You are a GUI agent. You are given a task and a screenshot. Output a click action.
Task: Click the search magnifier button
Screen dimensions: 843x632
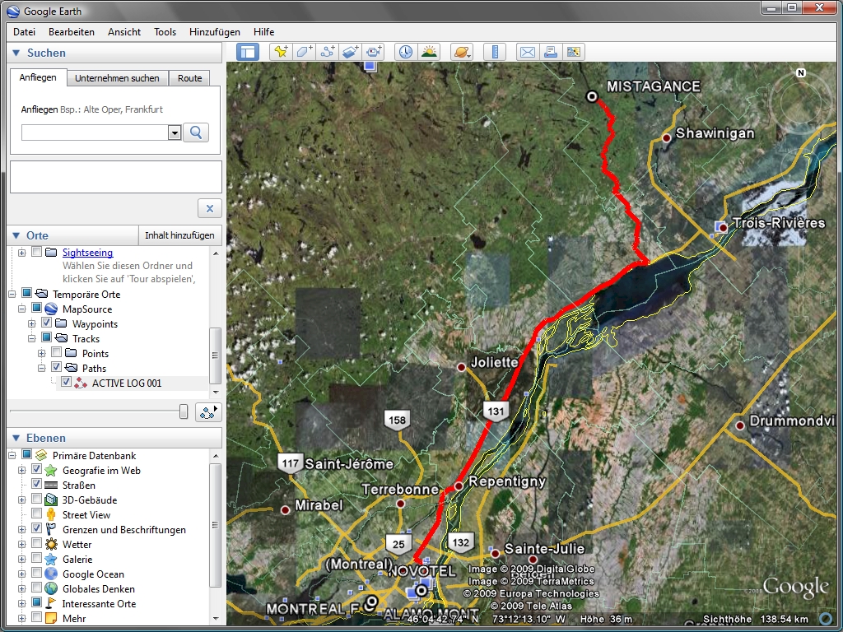point(196,132)
